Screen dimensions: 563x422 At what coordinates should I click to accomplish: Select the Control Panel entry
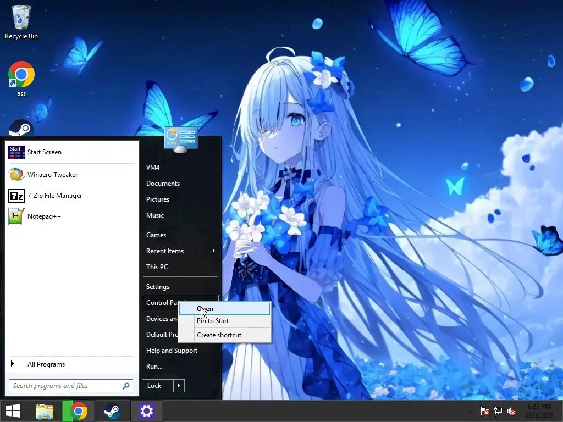tap(161, 303)
